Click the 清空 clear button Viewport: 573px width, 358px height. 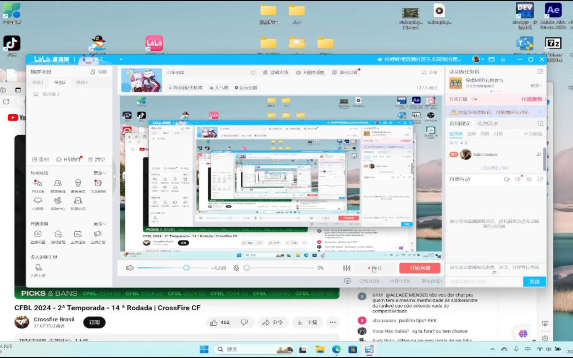click(x=96, y=159)
